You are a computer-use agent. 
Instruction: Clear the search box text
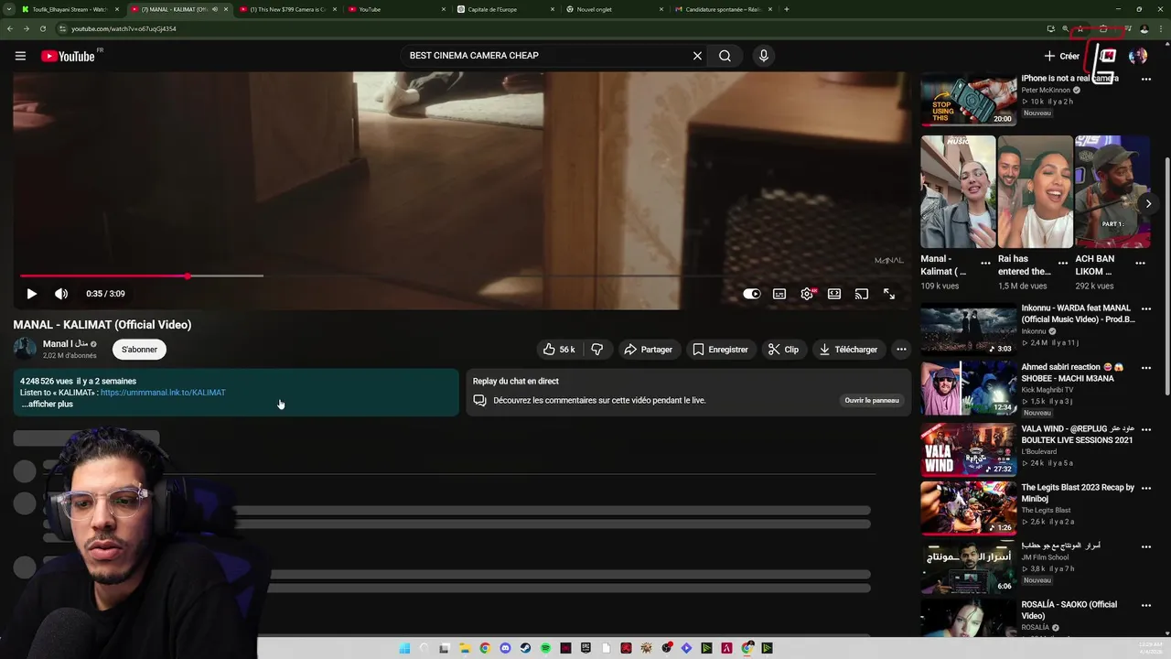697,56
